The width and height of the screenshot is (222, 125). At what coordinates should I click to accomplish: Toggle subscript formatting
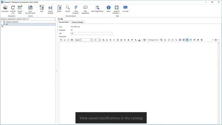tap(136, 40)
